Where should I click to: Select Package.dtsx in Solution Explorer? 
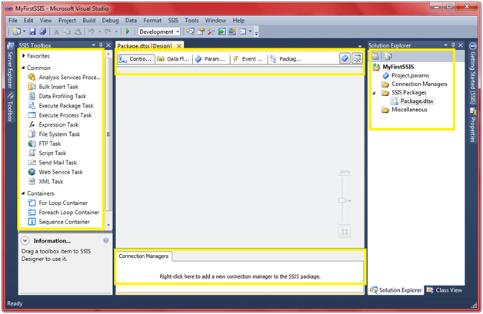(412, 101)
